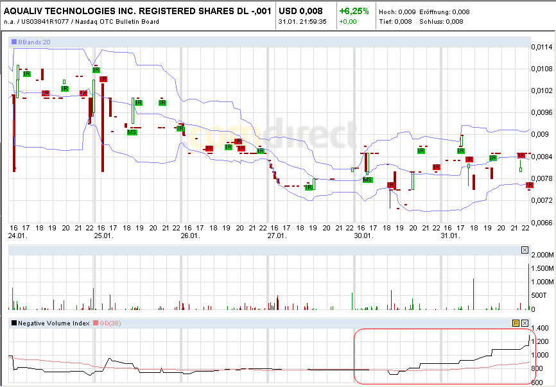Click the pink GD(38) color swatch

[96, 323]
